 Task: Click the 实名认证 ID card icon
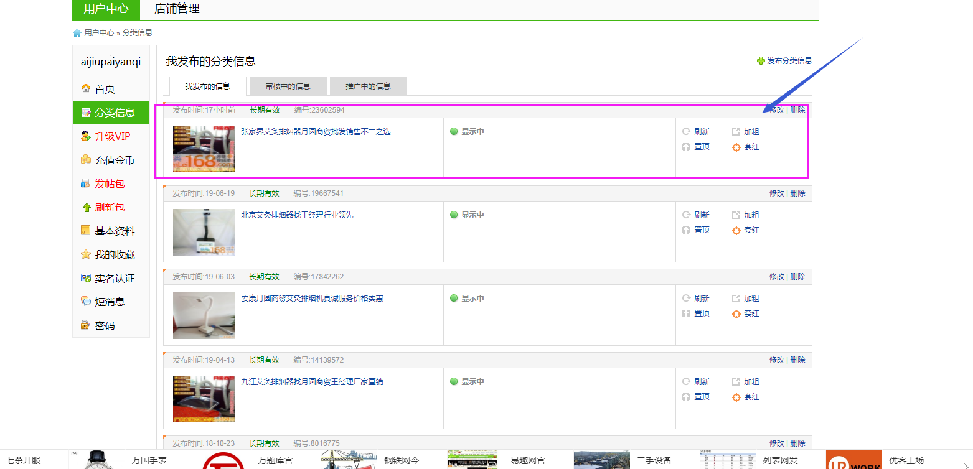click(86, 278)
